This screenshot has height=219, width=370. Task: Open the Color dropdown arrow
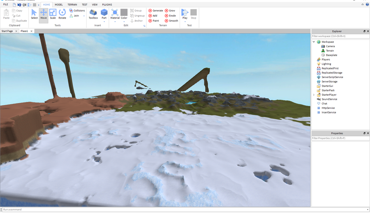pyautogui.click(x=124, y=22)
